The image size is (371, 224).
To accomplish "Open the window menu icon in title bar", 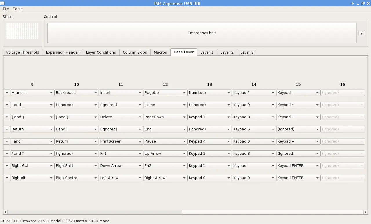I will coord(2,3).
